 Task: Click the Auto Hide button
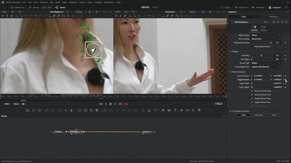tap(259, 115)
